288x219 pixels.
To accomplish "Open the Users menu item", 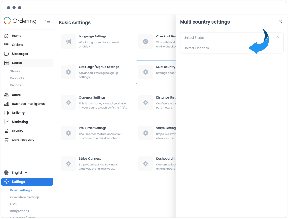I will [27, 95].
